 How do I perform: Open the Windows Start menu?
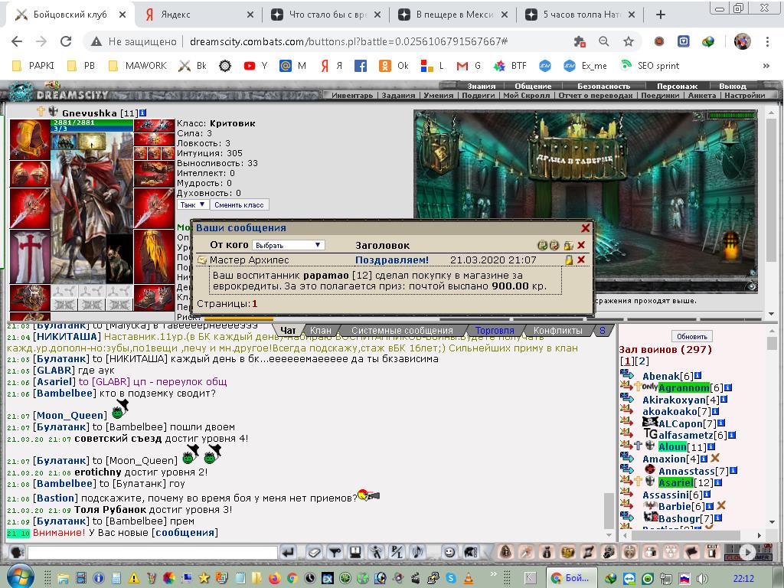click(x=19, y=577)
